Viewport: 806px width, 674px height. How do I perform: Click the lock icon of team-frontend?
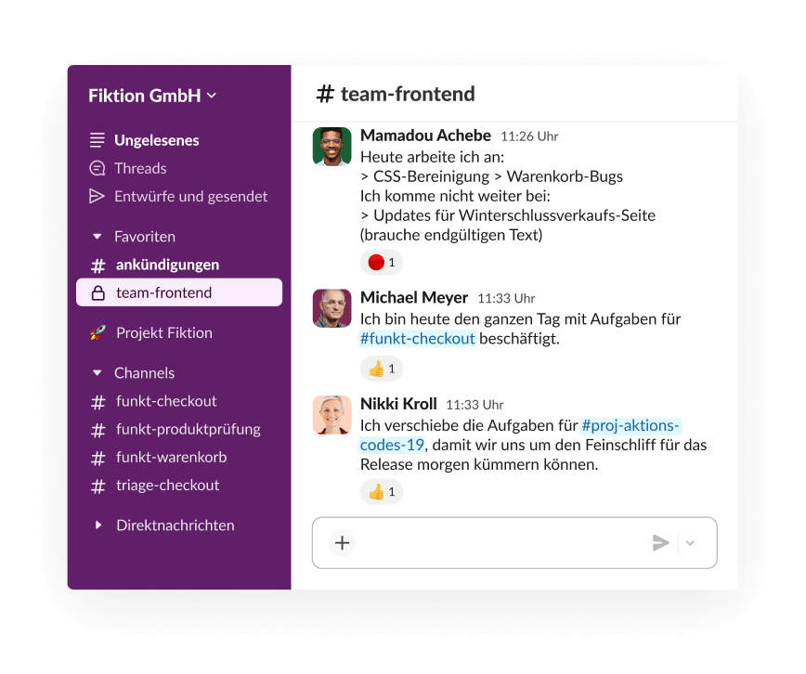97,292
